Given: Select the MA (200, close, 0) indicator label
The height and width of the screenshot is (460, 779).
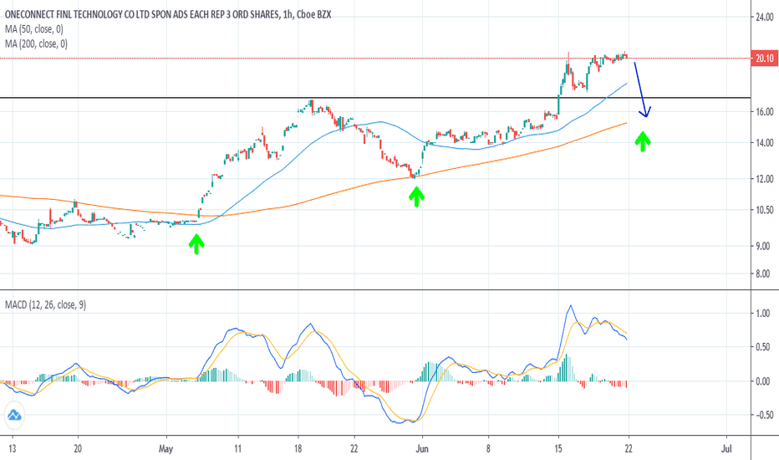Looking at the screenshot, I should 36,44.
